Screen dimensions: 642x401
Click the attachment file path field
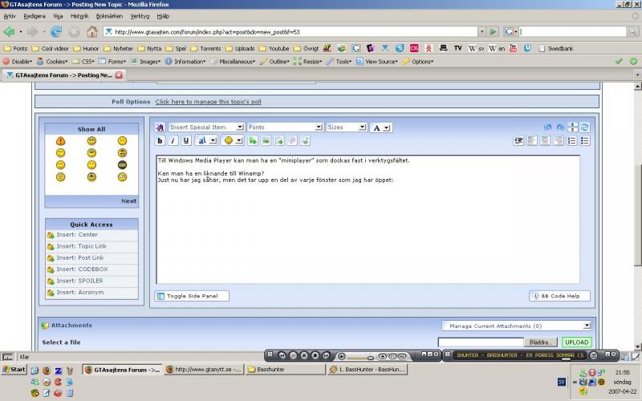(481, 342)
